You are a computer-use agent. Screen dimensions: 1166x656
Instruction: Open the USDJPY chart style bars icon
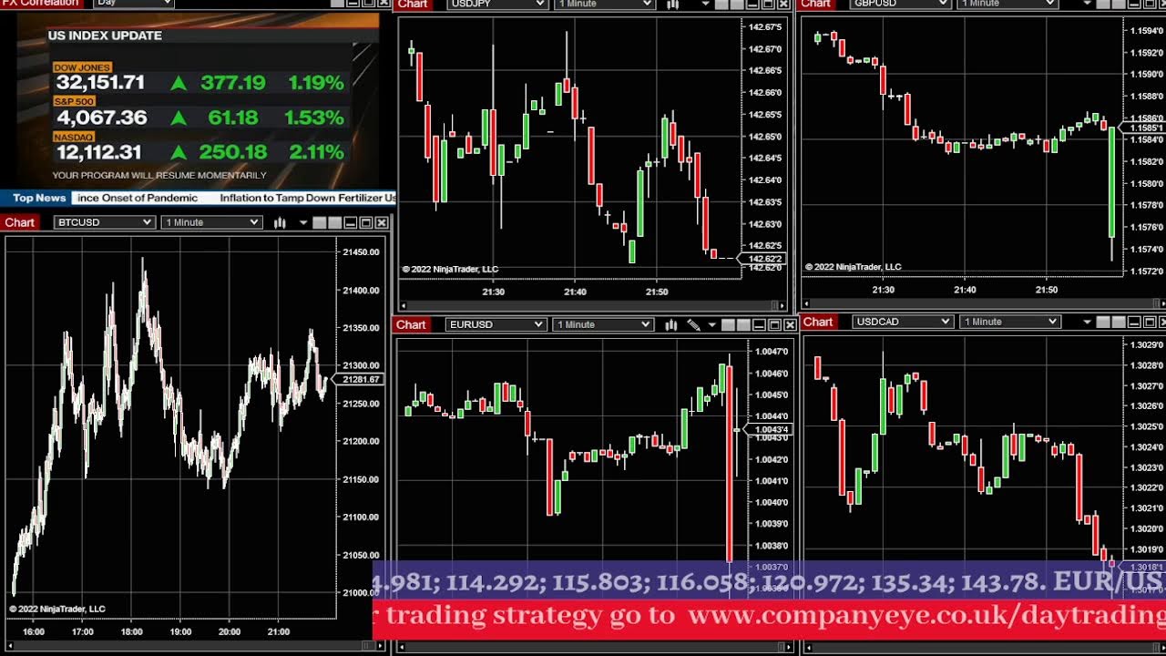click(x=673, y=5)
